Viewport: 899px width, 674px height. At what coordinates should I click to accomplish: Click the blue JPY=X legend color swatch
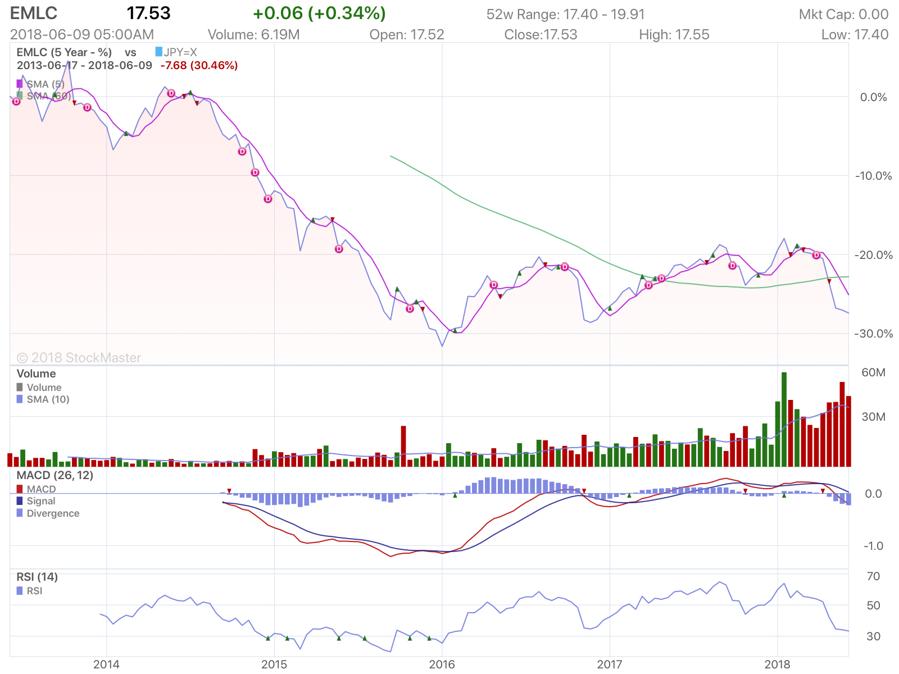point(159,52)
